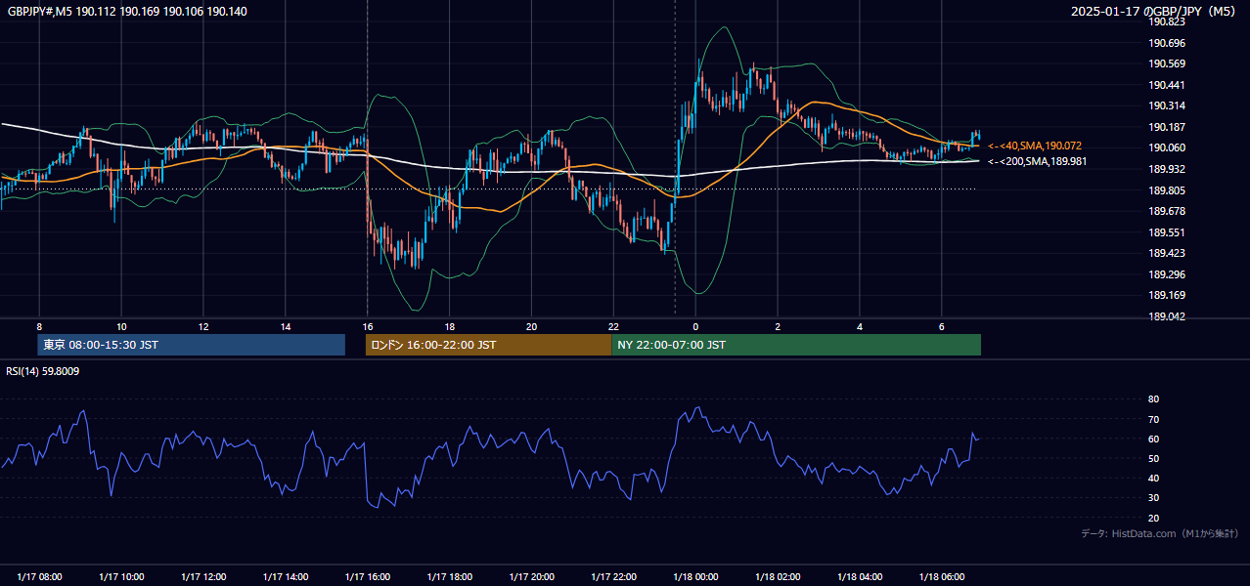Click the price axis value 190.187
The height and width of the screenshot is (586, 1250).
pos(1168,127)
